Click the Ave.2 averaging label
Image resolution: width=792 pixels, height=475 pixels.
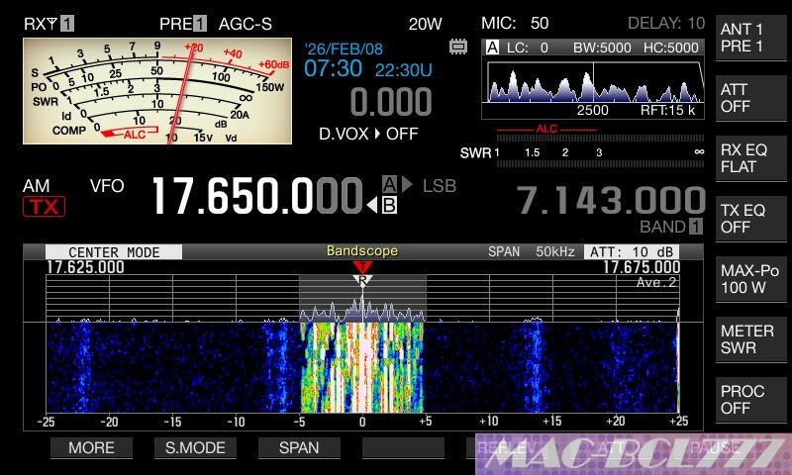[x=655, y=282]
